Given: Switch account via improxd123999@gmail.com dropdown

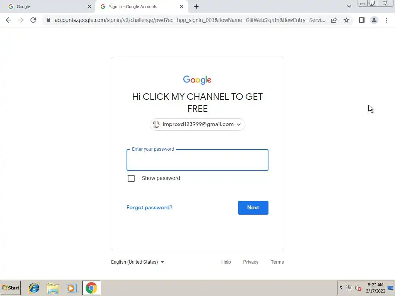Looking at the screenshot, I should click(x=197, y=124).
